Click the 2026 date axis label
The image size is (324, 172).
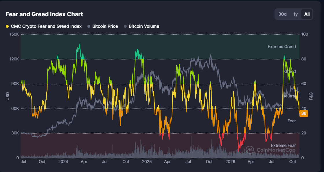point(230,162)
